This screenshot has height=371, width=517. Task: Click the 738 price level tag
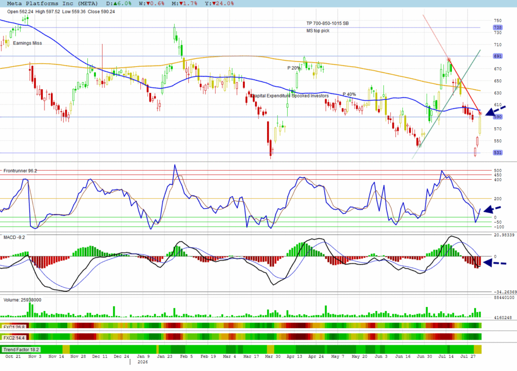coord(497,27)
